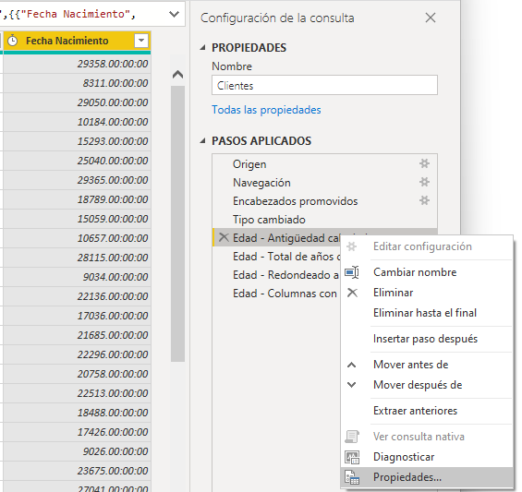Click the gear icon next to Origen step

click(424, 163)
